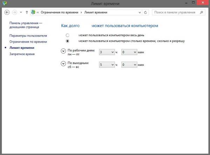
Task: Open the weekday minutes dropdown
Action: [129, 52]
